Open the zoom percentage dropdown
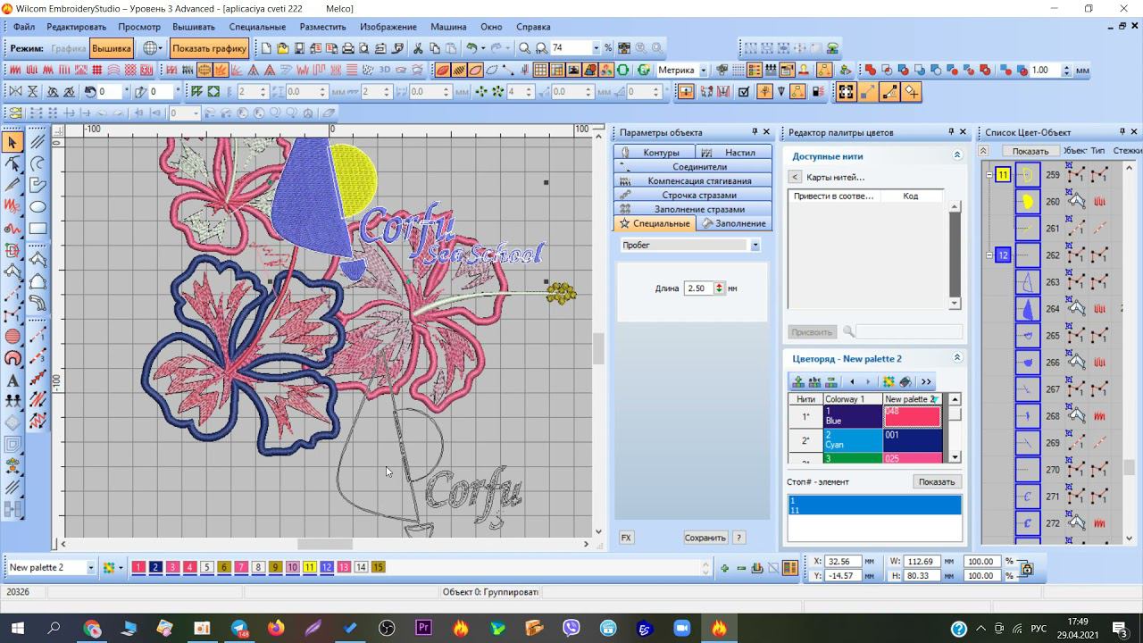Image resolution: width=1143 pixels, height=643 pixels. (596, 48)
